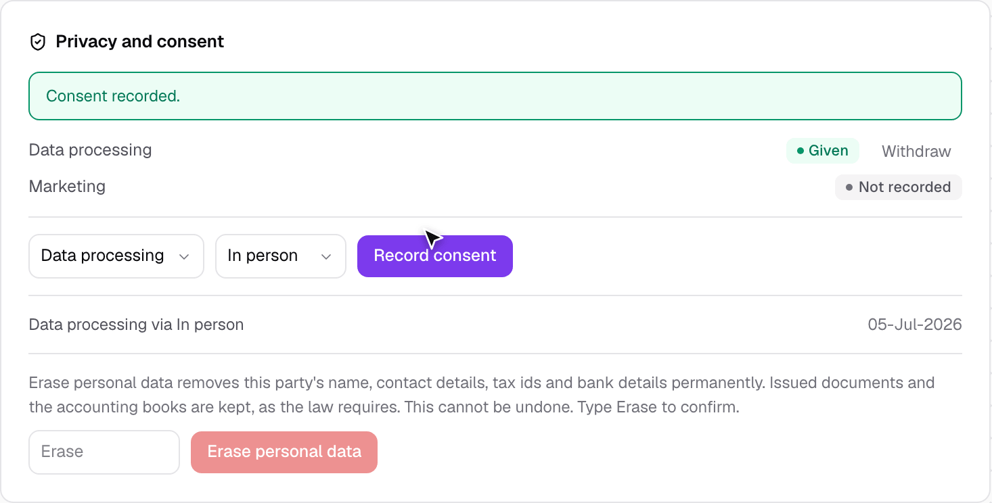
Task: Focus the Erase confirmation text field
Action: coord(104,452)
